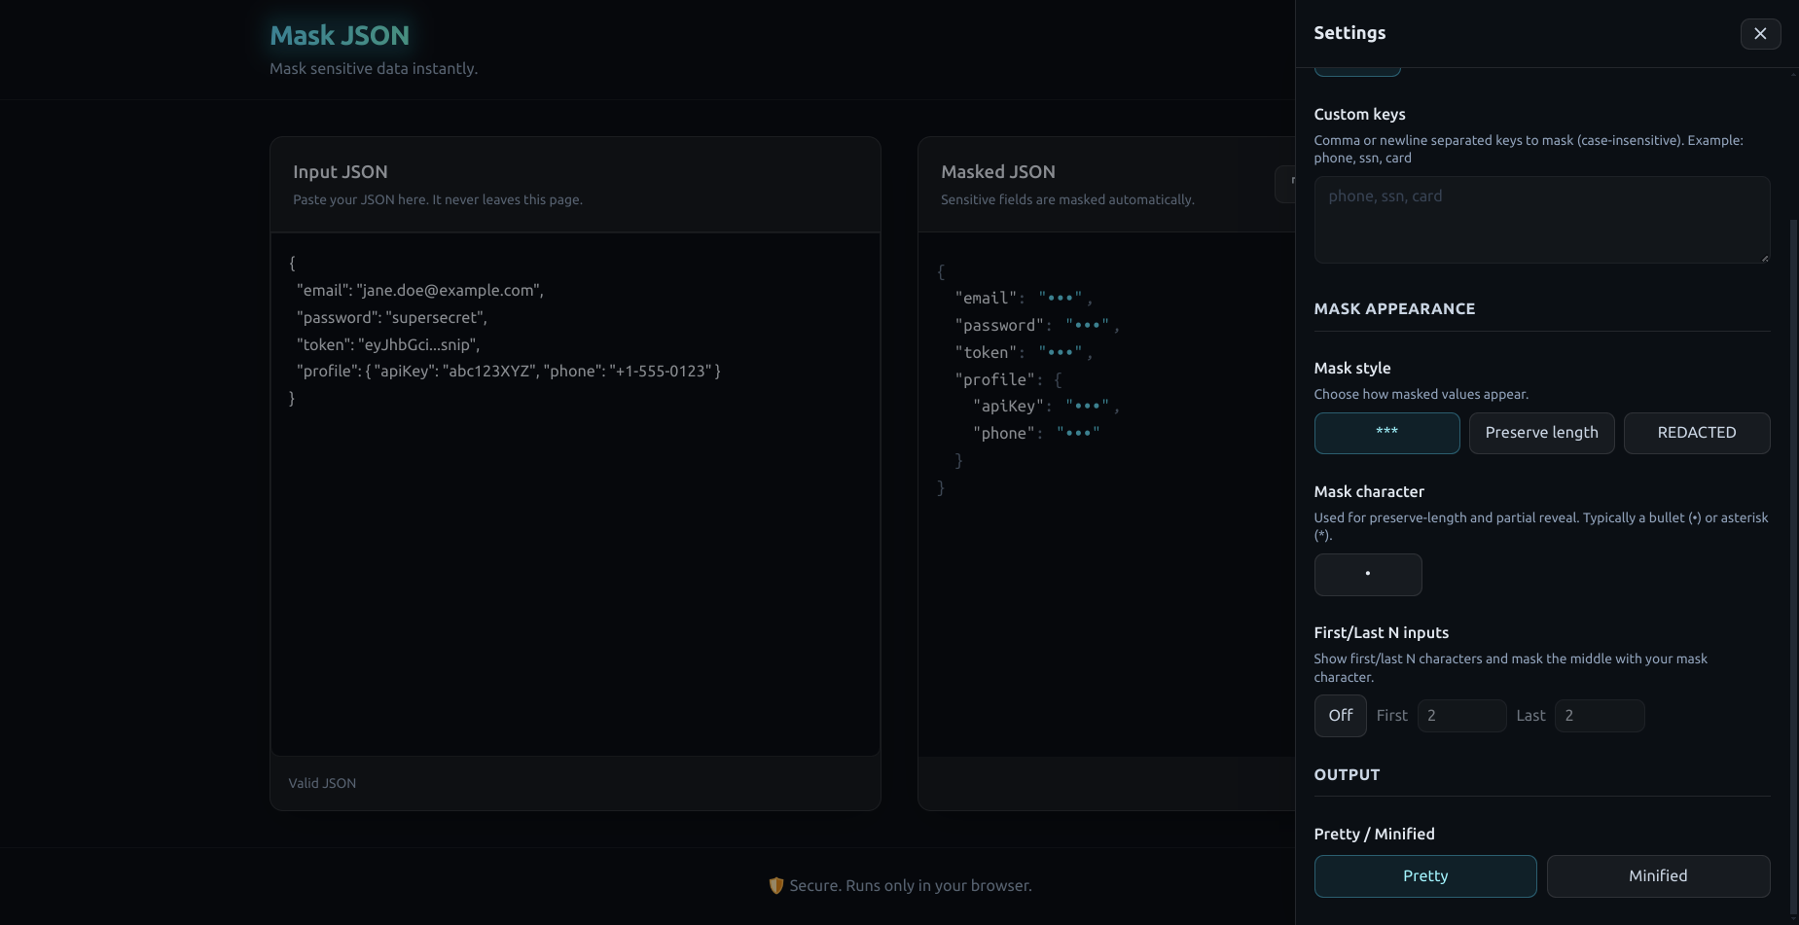Choose Pretty output format
The image size is (1799, 925).
(1425, 876)
